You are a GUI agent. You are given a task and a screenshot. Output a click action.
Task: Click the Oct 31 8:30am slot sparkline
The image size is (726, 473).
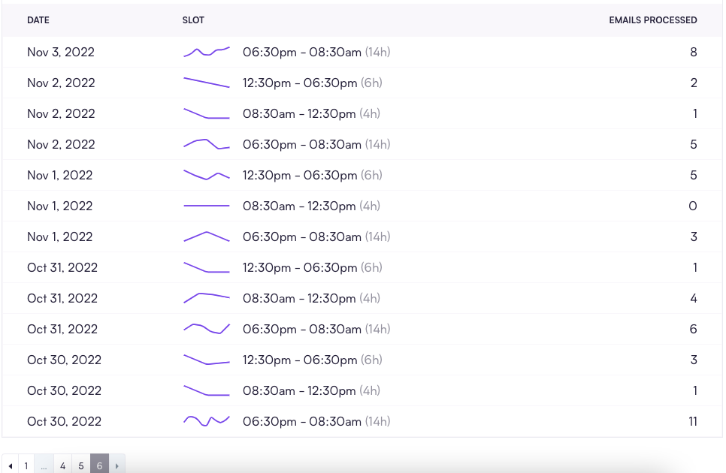coord(207,298)
